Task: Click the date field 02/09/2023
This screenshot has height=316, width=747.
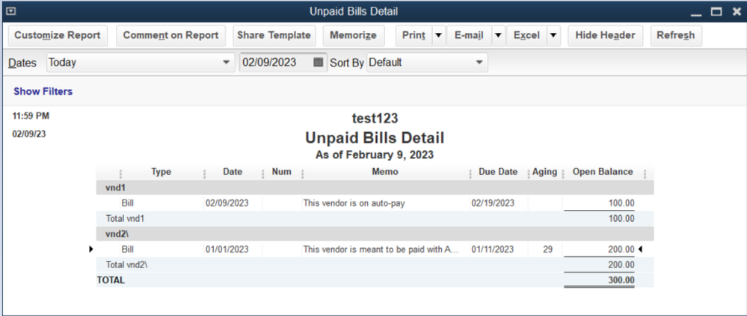Action: (x=274, y=63)
